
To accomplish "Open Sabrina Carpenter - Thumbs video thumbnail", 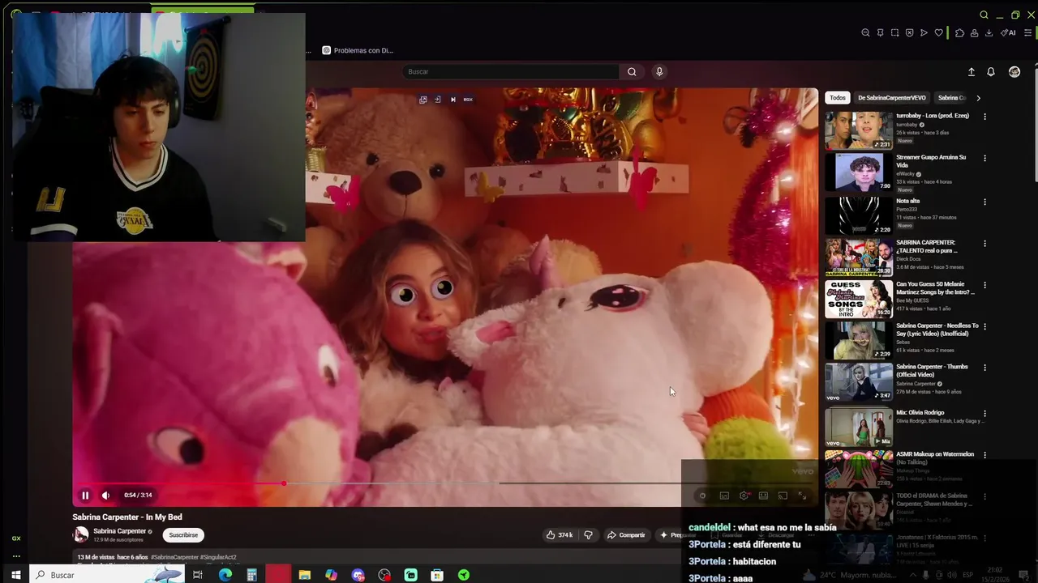I will [x=859, y=382].
